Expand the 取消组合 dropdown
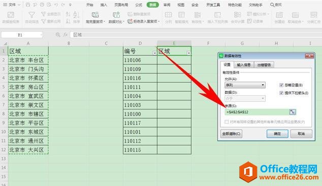This screenshot has height=186, width=322. pos(303,22)
